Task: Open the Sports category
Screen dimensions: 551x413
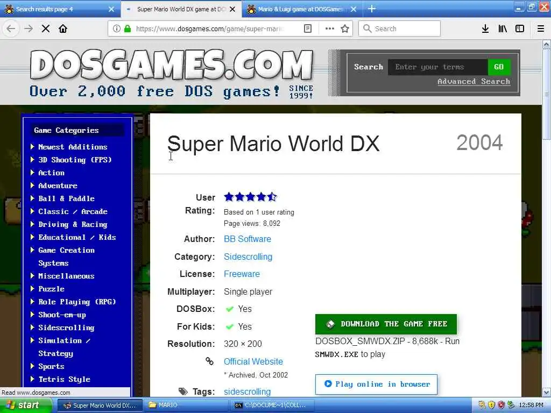Action: (x=51, y=366)
